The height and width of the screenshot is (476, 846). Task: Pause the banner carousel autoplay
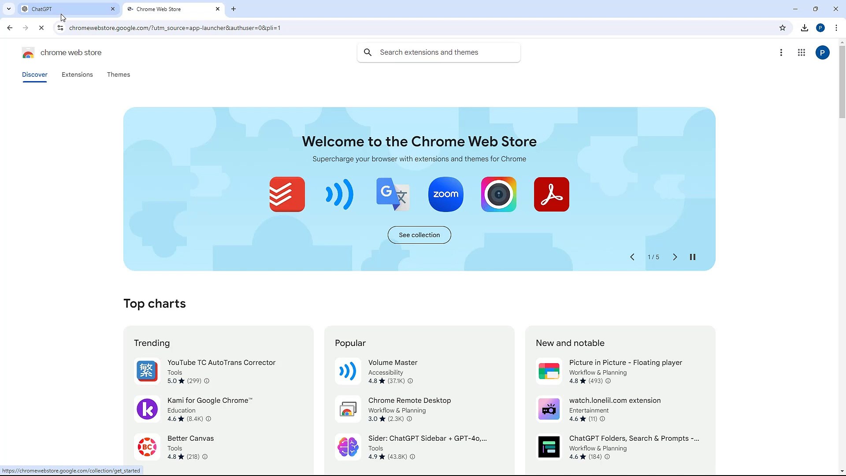(x=693, y=257)
